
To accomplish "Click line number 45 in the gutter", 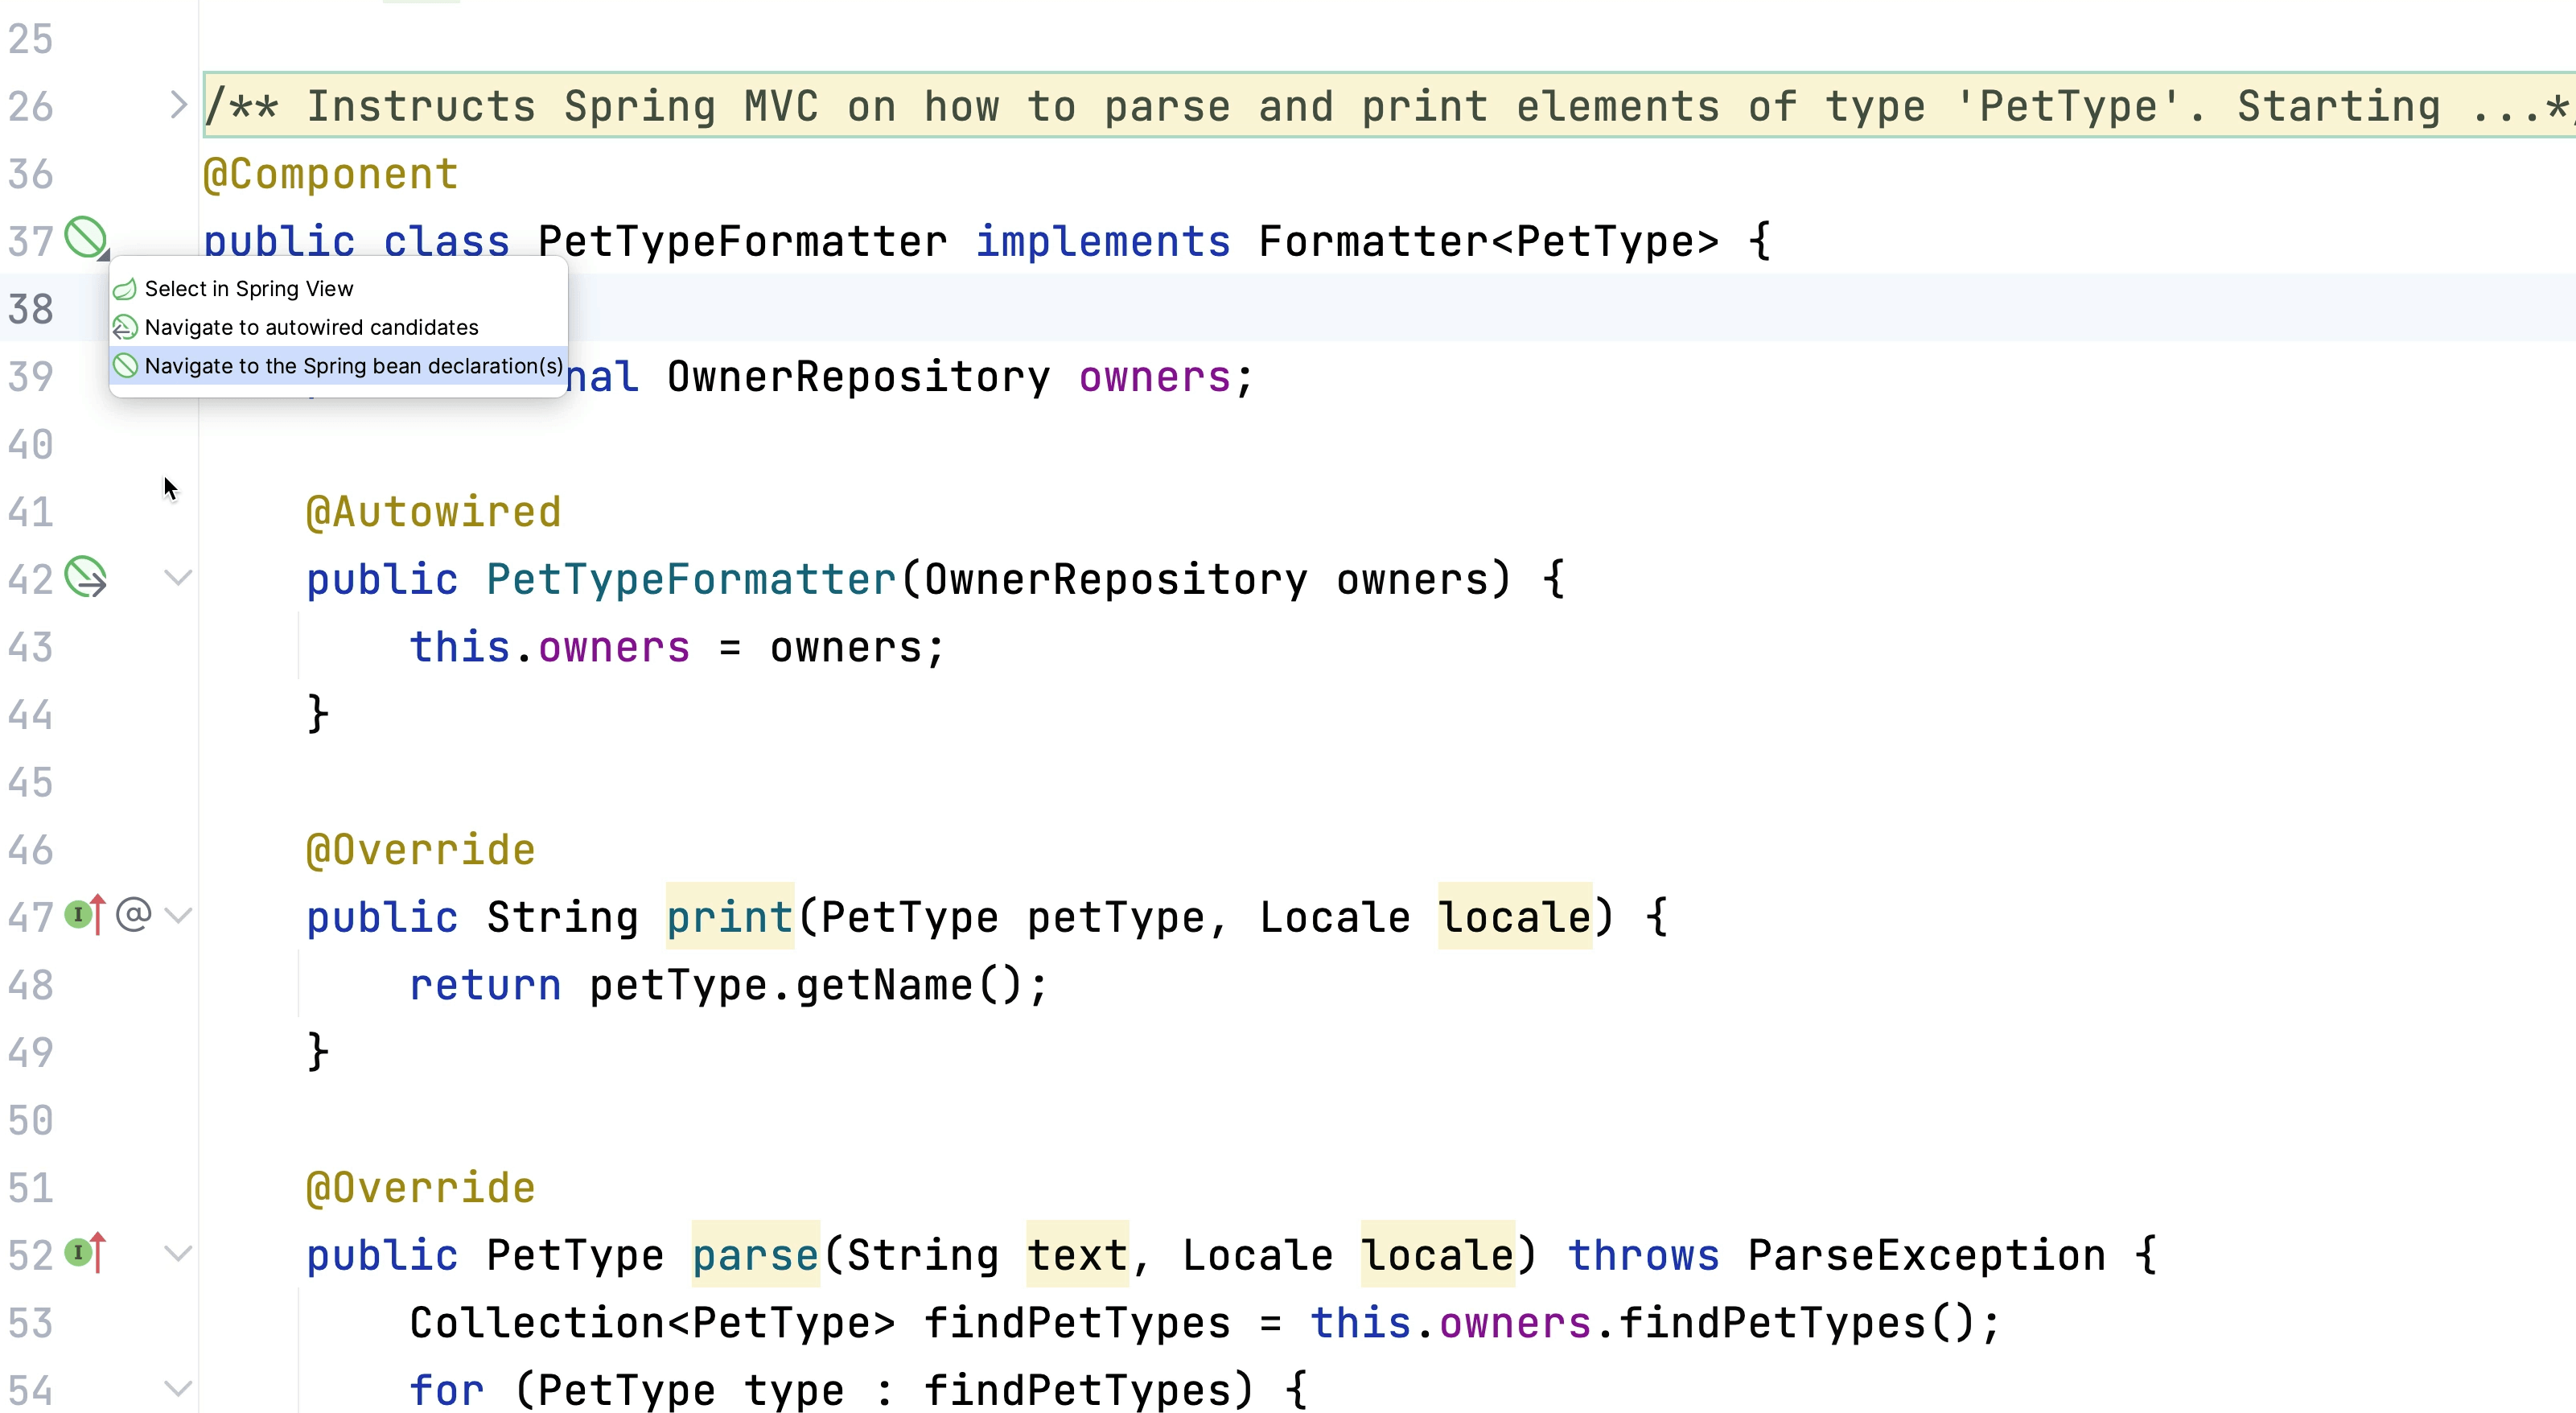I will (30, 782).
